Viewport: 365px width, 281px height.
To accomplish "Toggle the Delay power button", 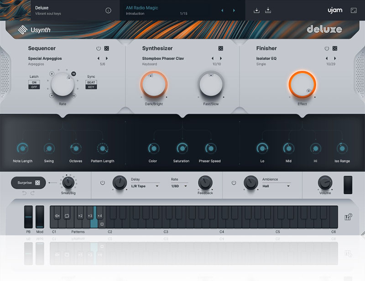I will pyautogui.click(x=102, y=183).
